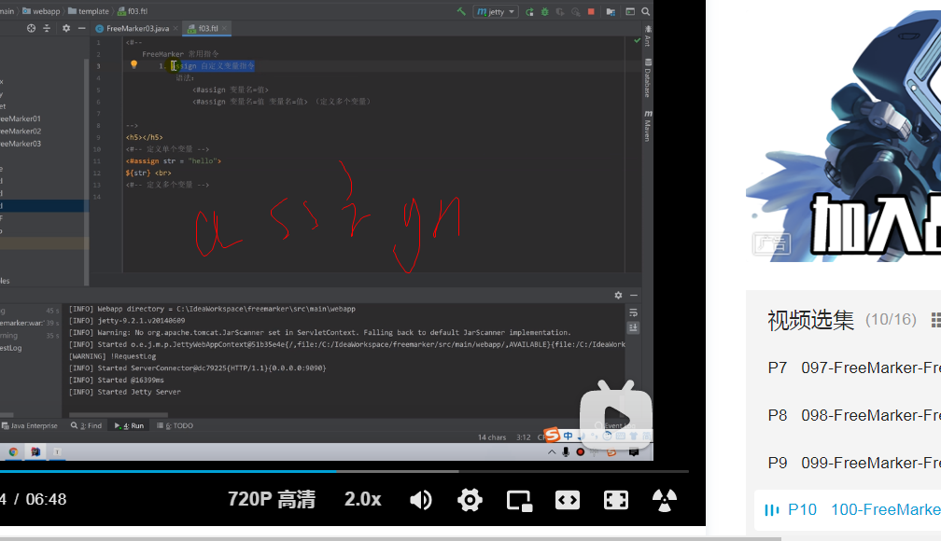Open the Ant side tool window
Screen dimensions: 941x541
pos(648,36)
